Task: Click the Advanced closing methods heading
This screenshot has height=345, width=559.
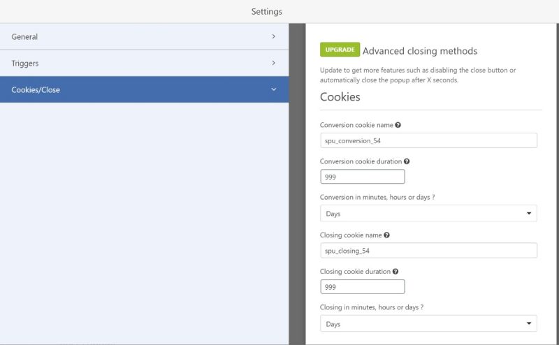Action: coord(420,51)
